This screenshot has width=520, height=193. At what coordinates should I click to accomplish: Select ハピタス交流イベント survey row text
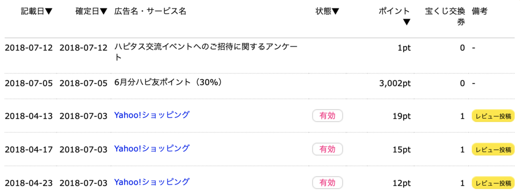pos(205,52)
